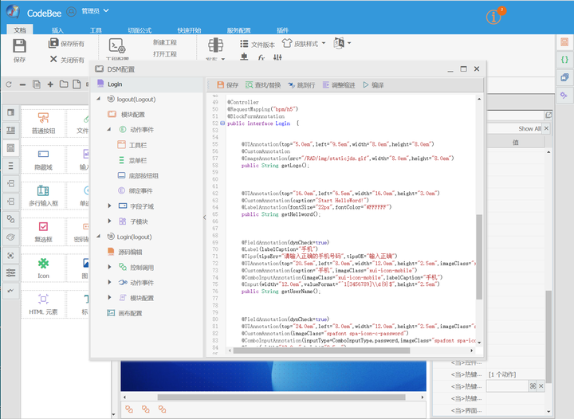Switch to the 文档 ribbon tab
The height and width of the screenshot is (419, 574).
20,30
